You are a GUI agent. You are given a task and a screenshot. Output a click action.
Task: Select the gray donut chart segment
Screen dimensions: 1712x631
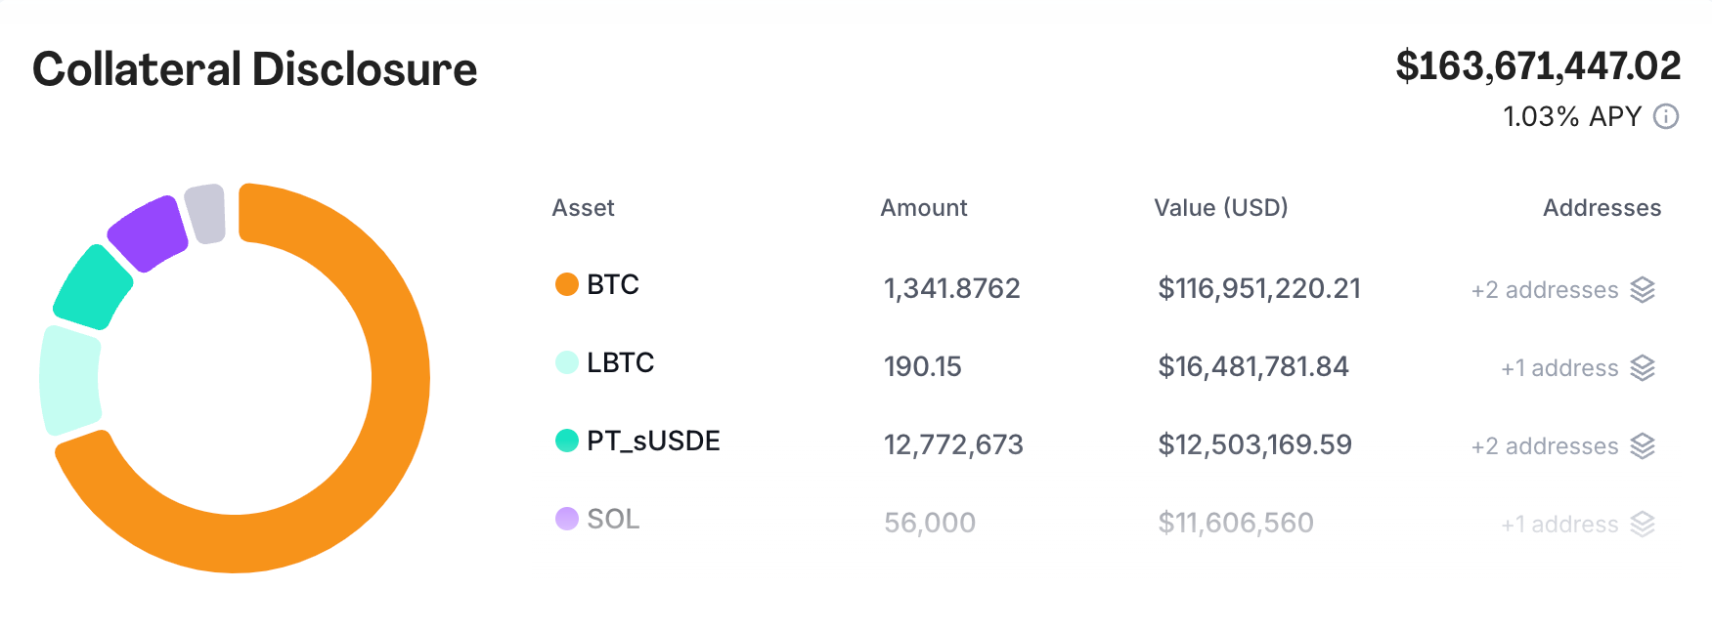click(205, 213)
